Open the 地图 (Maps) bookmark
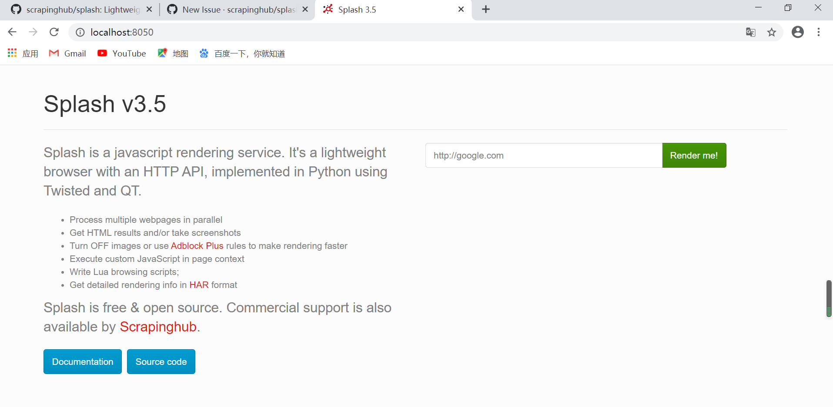The height and width of the screenshot is (407, 833). [172, 53]
